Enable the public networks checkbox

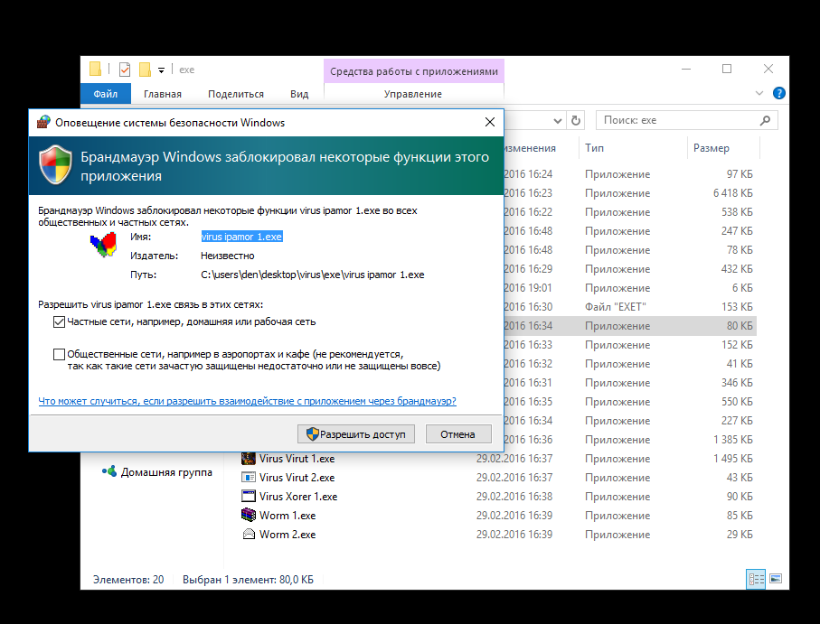pyautogui.click(x=60, y=355)
